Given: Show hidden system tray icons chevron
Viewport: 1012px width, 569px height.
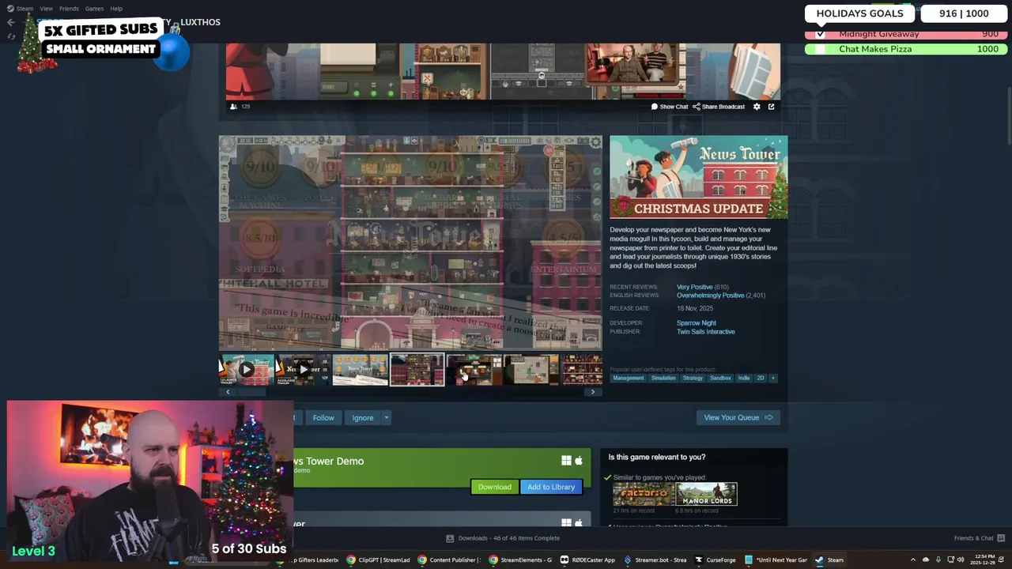Looking at the screenshot, I should (x=912, y=560).
